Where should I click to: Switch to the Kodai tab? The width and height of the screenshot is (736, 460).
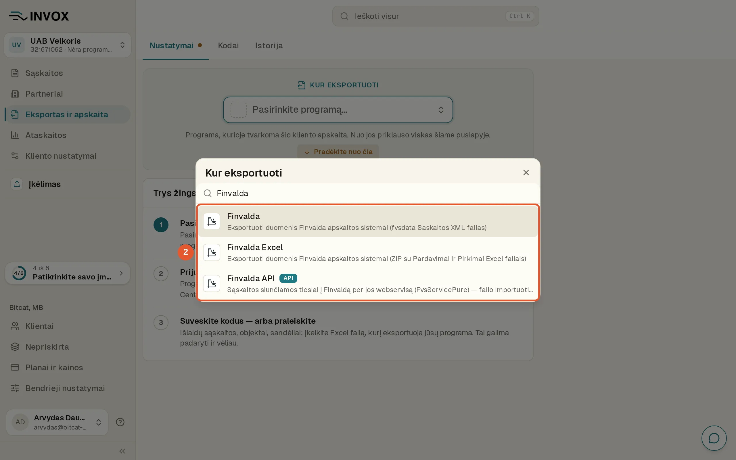[228, 46]
